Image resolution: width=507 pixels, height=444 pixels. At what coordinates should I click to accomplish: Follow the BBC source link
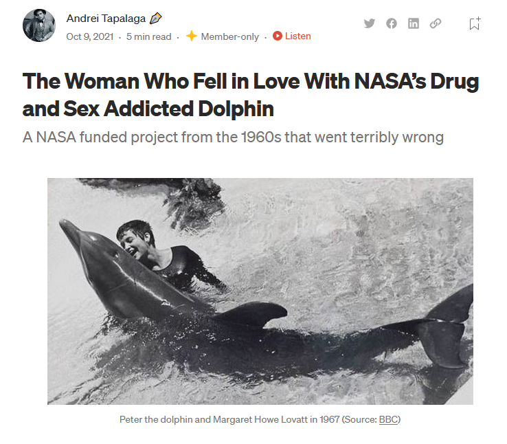(x=388, y=419)
